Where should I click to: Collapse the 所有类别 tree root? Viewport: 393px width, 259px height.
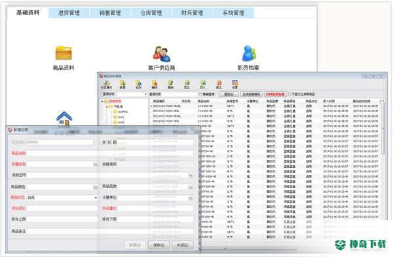click(x=102, y=102)
